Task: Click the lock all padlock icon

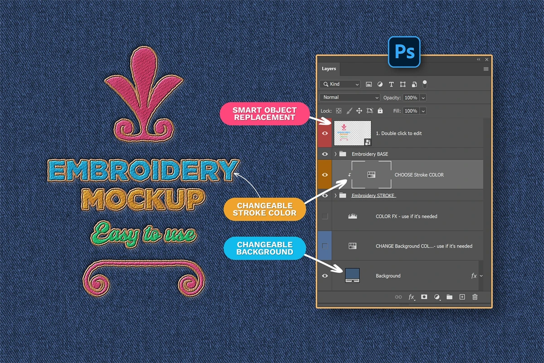Action: (x=380, y=111)
